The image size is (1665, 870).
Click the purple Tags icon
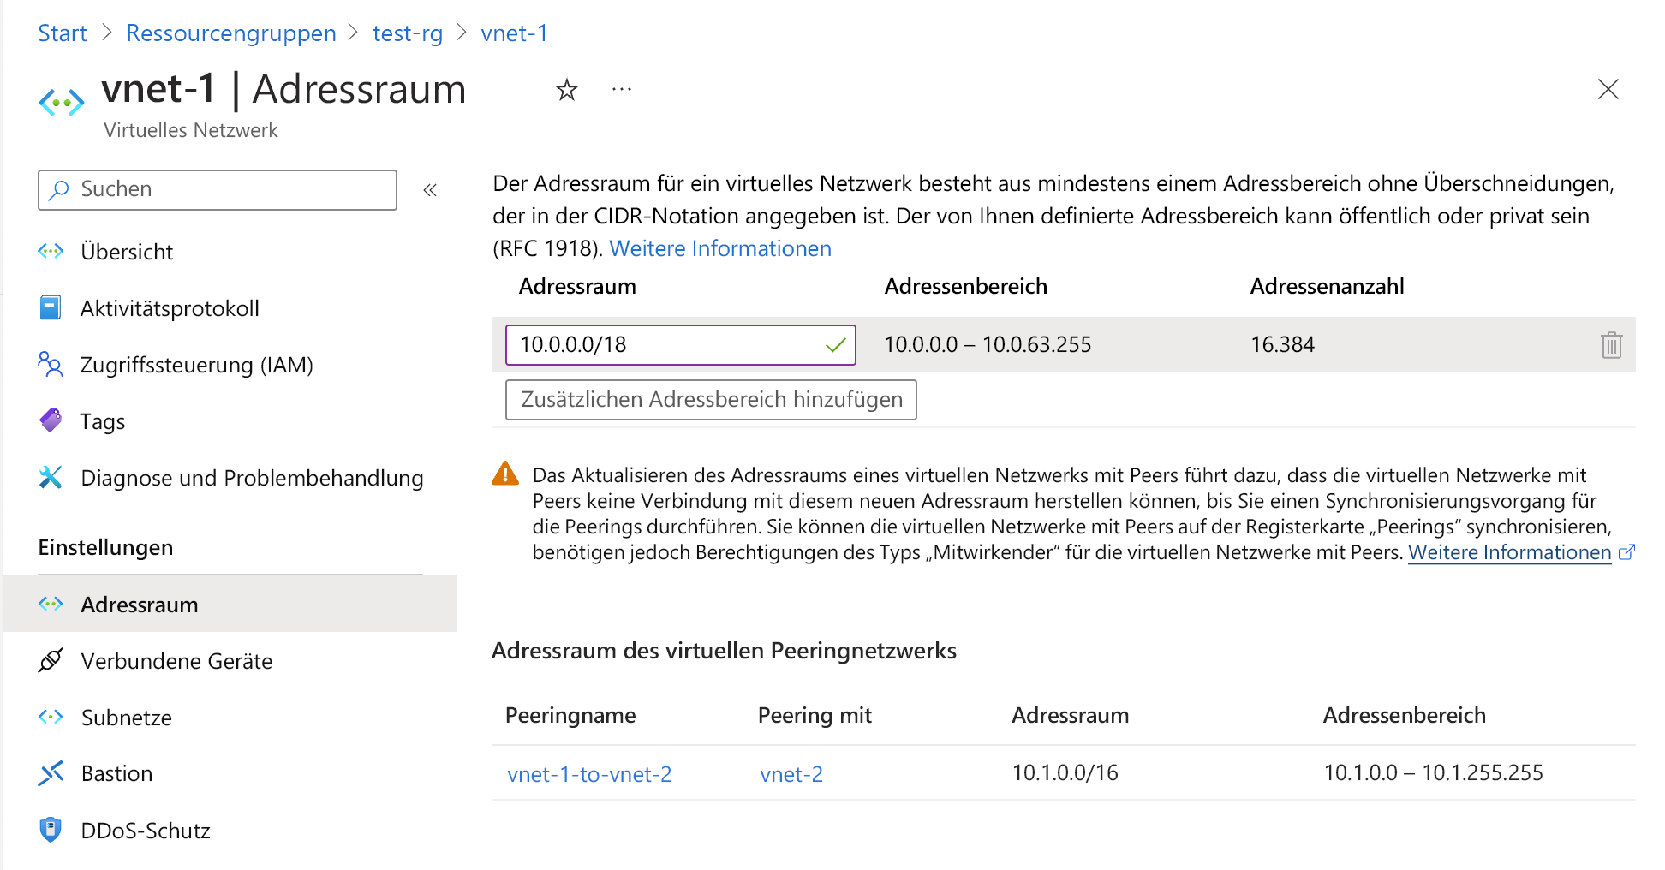[x=51, y=420]
